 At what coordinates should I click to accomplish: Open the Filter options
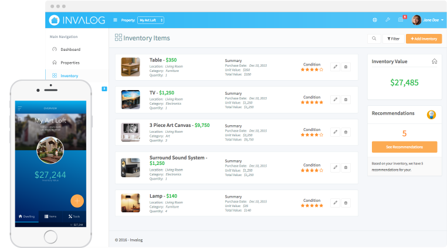point(393,39)
